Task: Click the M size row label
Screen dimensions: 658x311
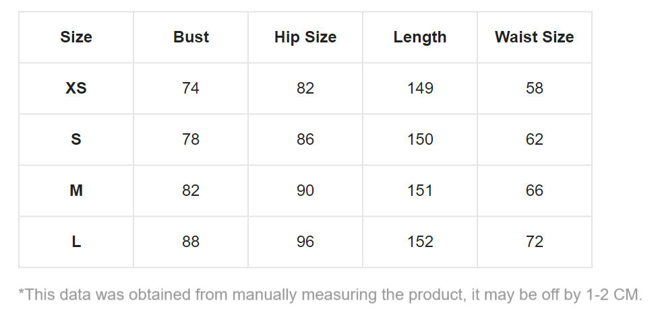Action: (76, 191)
